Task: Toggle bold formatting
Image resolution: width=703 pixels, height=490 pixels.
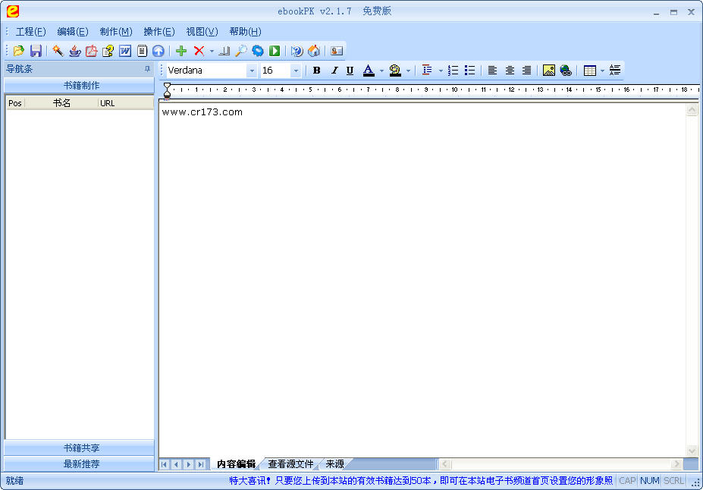Action: [x=316, y=71]
